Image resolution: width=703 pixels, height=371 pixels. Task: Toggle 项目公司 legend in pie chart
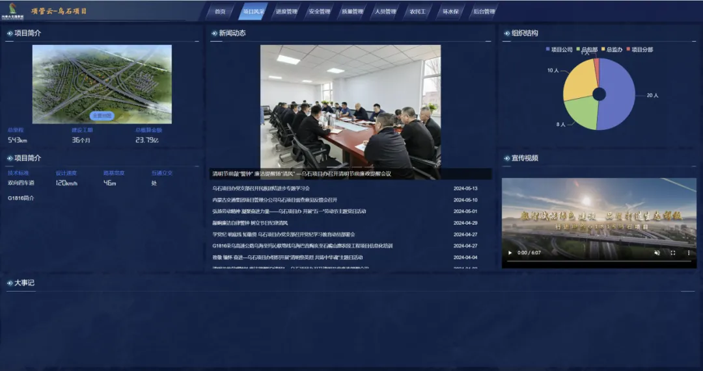click(558, 49)
